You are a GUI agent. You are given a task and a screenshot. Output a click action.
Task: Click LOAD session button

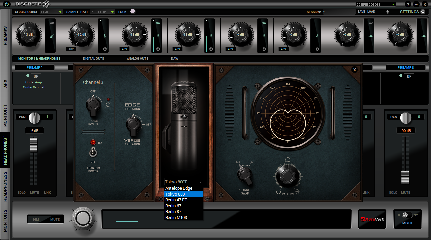tap(371, 12)
